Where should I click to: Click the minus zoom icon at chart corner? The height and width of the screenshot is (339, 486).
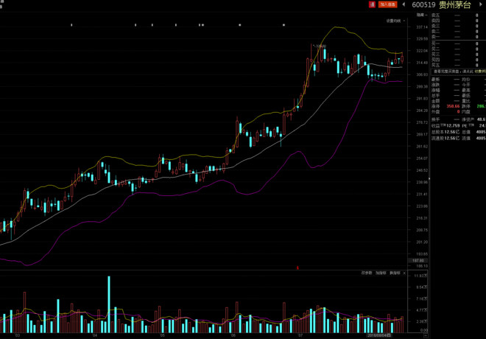point(426,335)
